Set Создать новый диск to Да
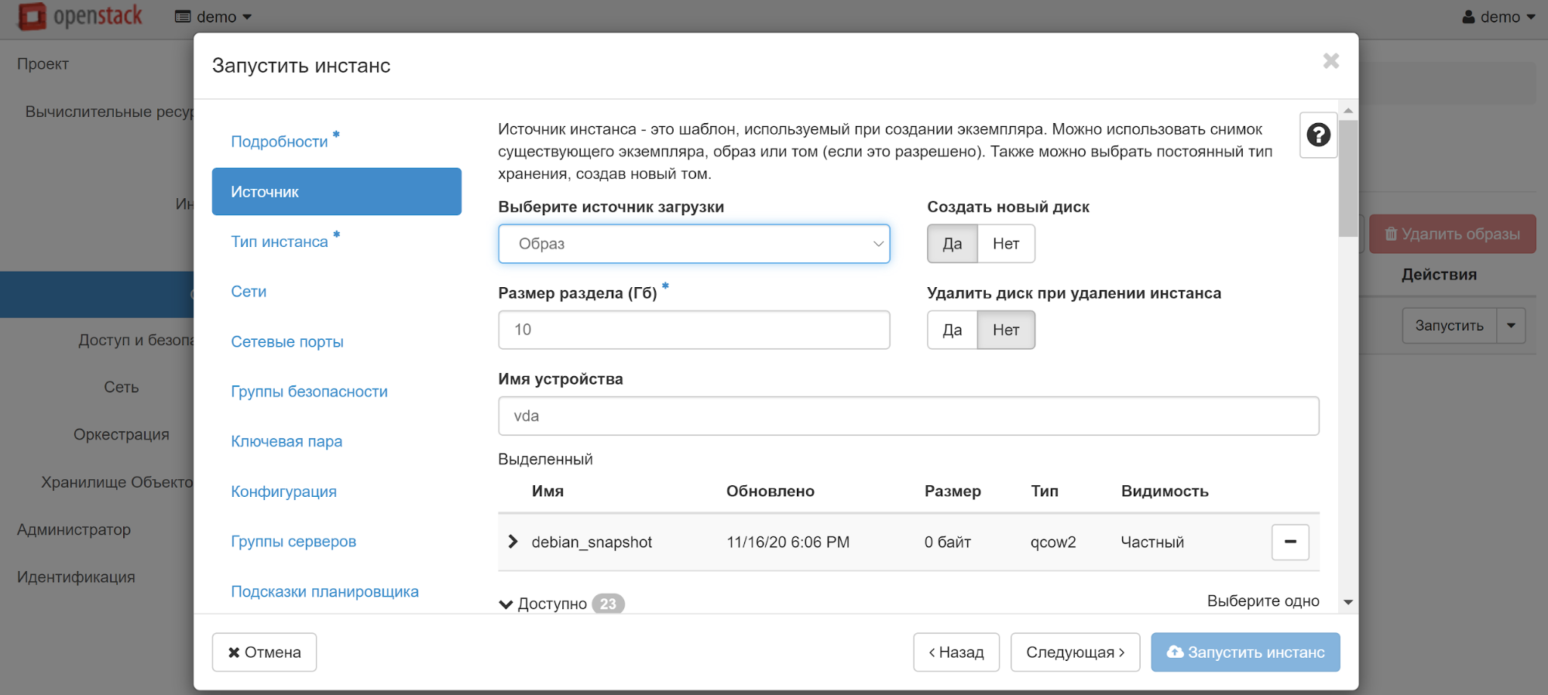Image resolution: width=1548 pixels, height=695 pixels. click(952, 244)
